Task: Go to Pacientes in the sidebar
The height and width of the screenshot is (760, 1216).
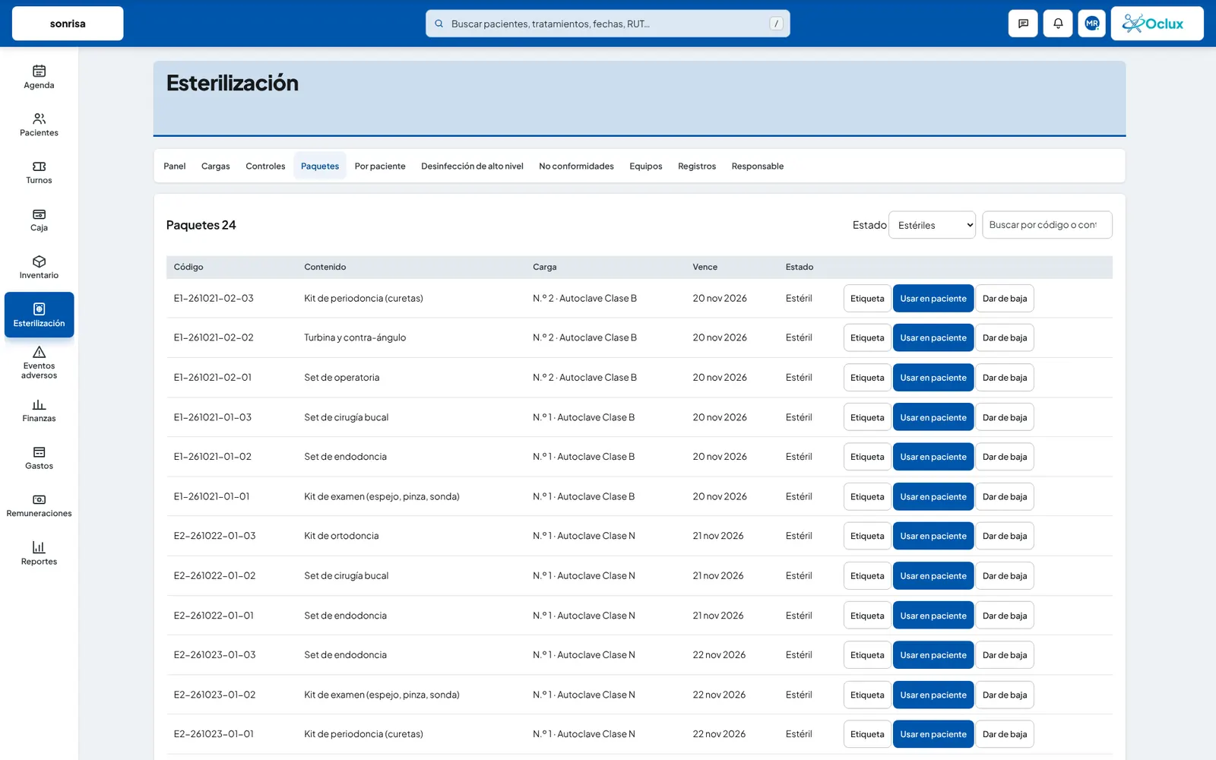Action: coord(39,125)
